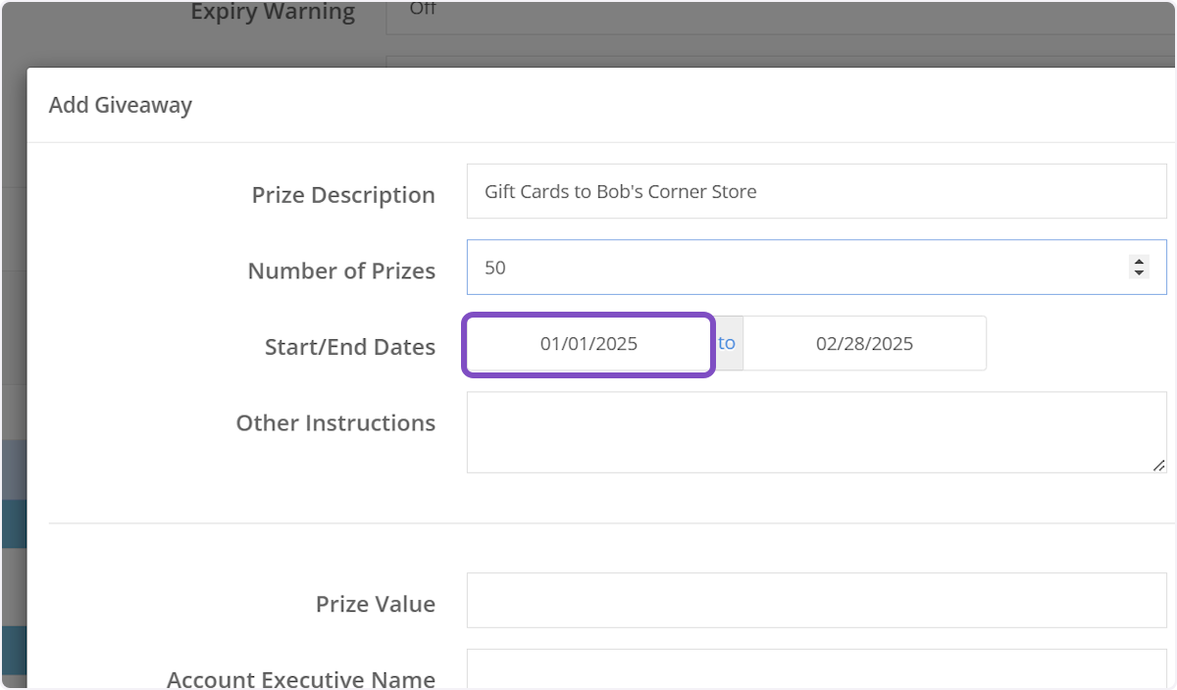Click the Number of Prizes label
This screenshot has width=1177, height=690.
[341, 271]
